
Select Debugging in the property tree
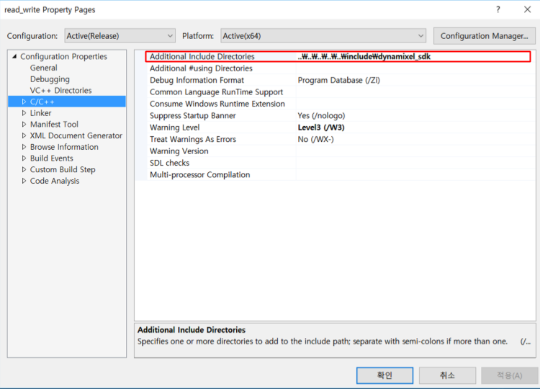50,79
